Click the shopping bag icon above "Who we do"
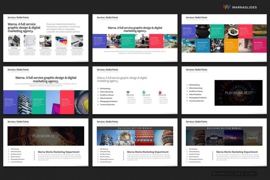 click(160, 91)
